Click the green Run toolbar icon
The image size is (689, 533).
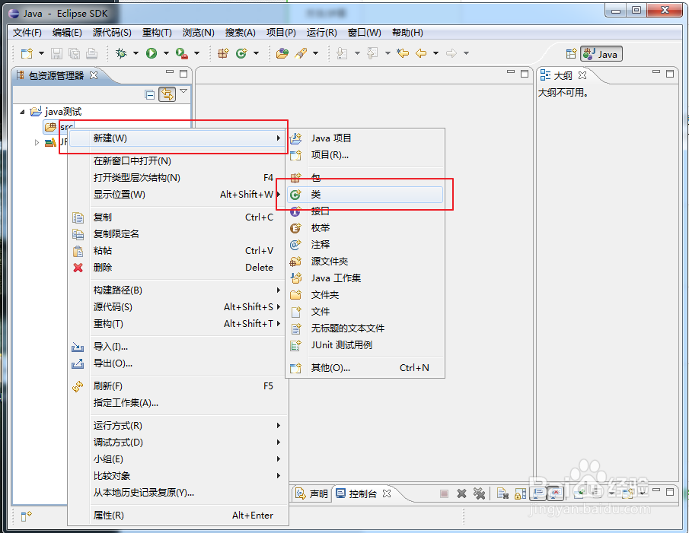coord(152,53)
